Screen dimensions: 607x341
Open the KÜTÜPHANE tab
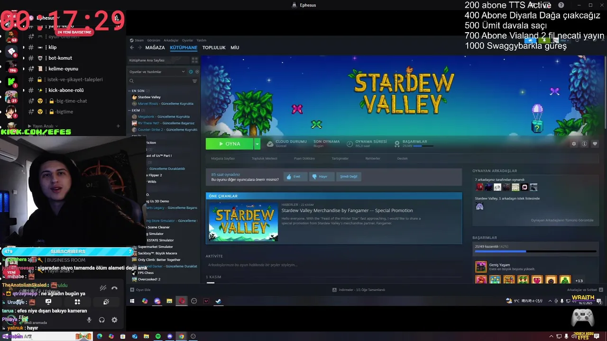pyautogui.click(x=184, y=47)
